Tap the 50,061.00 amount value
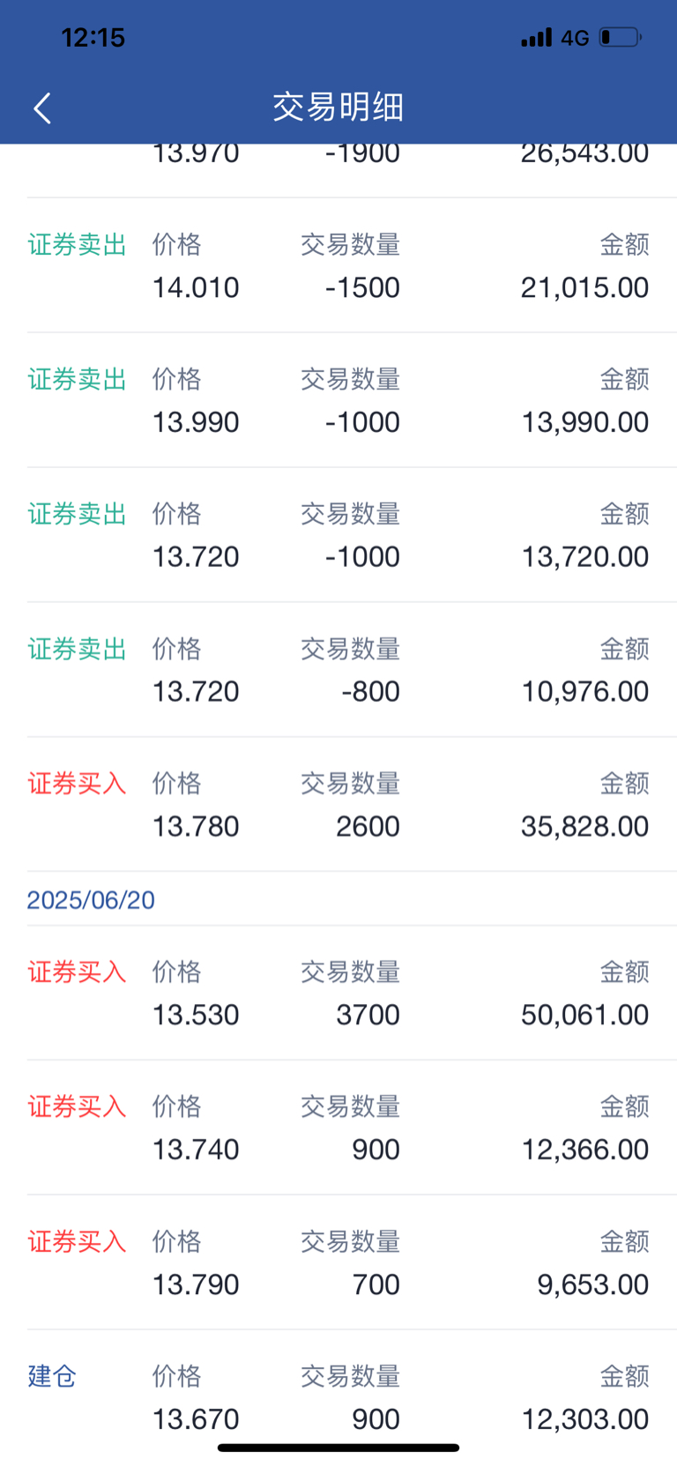 [585, 1015]
